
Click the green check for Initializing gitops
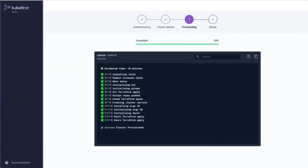[x=102, y=88]
